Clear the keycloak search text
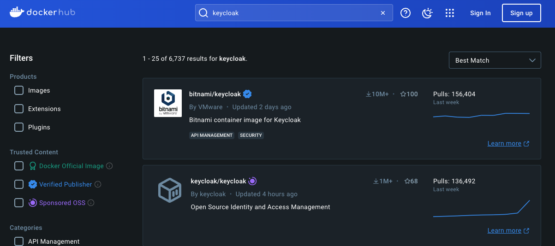Viewport: 555px width, 246px height. click(383, 13)
